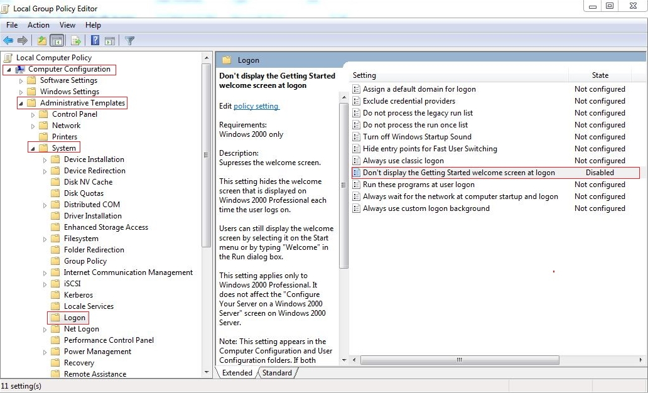
Task: Click the Back navigation arrow
Action: [8, 40]
